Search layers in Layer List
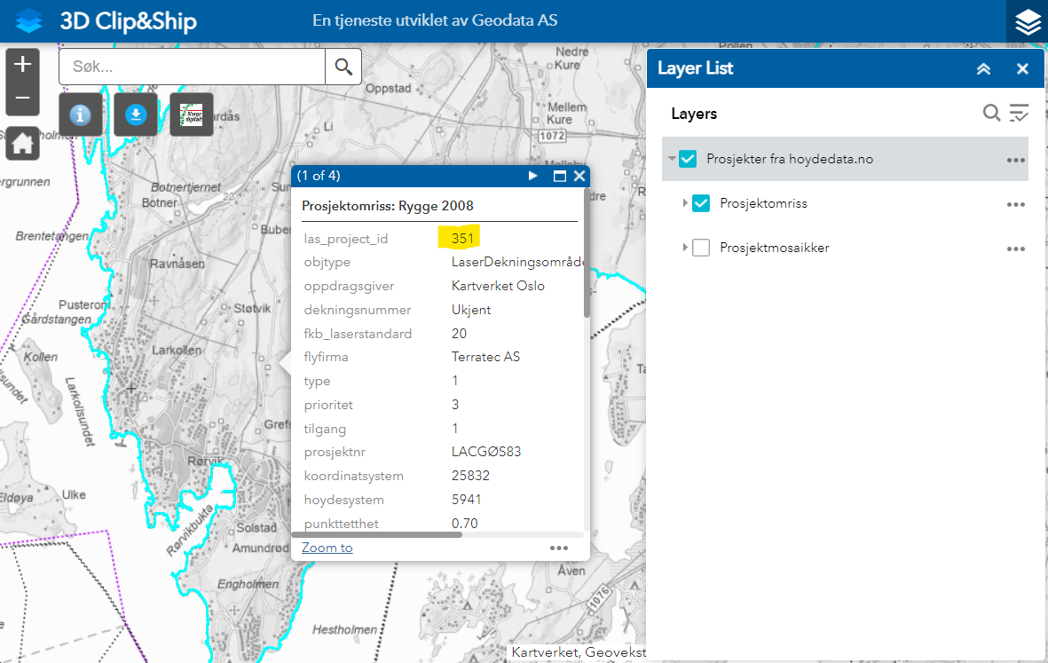Viewport: 1048px width, 663px height. point(992,113)
